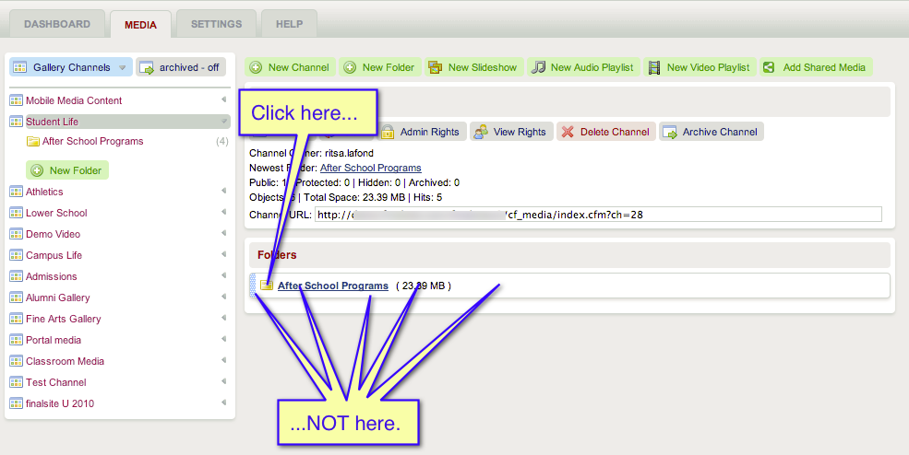The image size is (909, 455).
Task: Click the folder icon beside After School Programs row
Action: click(266, 286)
